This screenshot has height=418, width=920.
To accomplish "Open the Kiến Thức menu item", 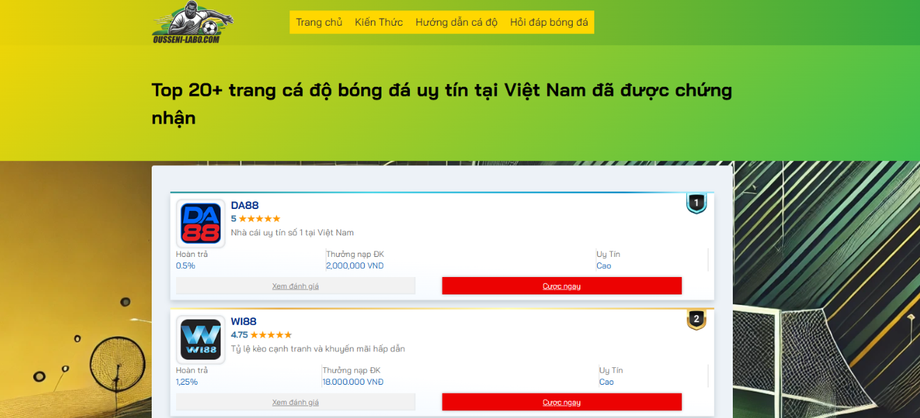I will click(x=379, y=22).
